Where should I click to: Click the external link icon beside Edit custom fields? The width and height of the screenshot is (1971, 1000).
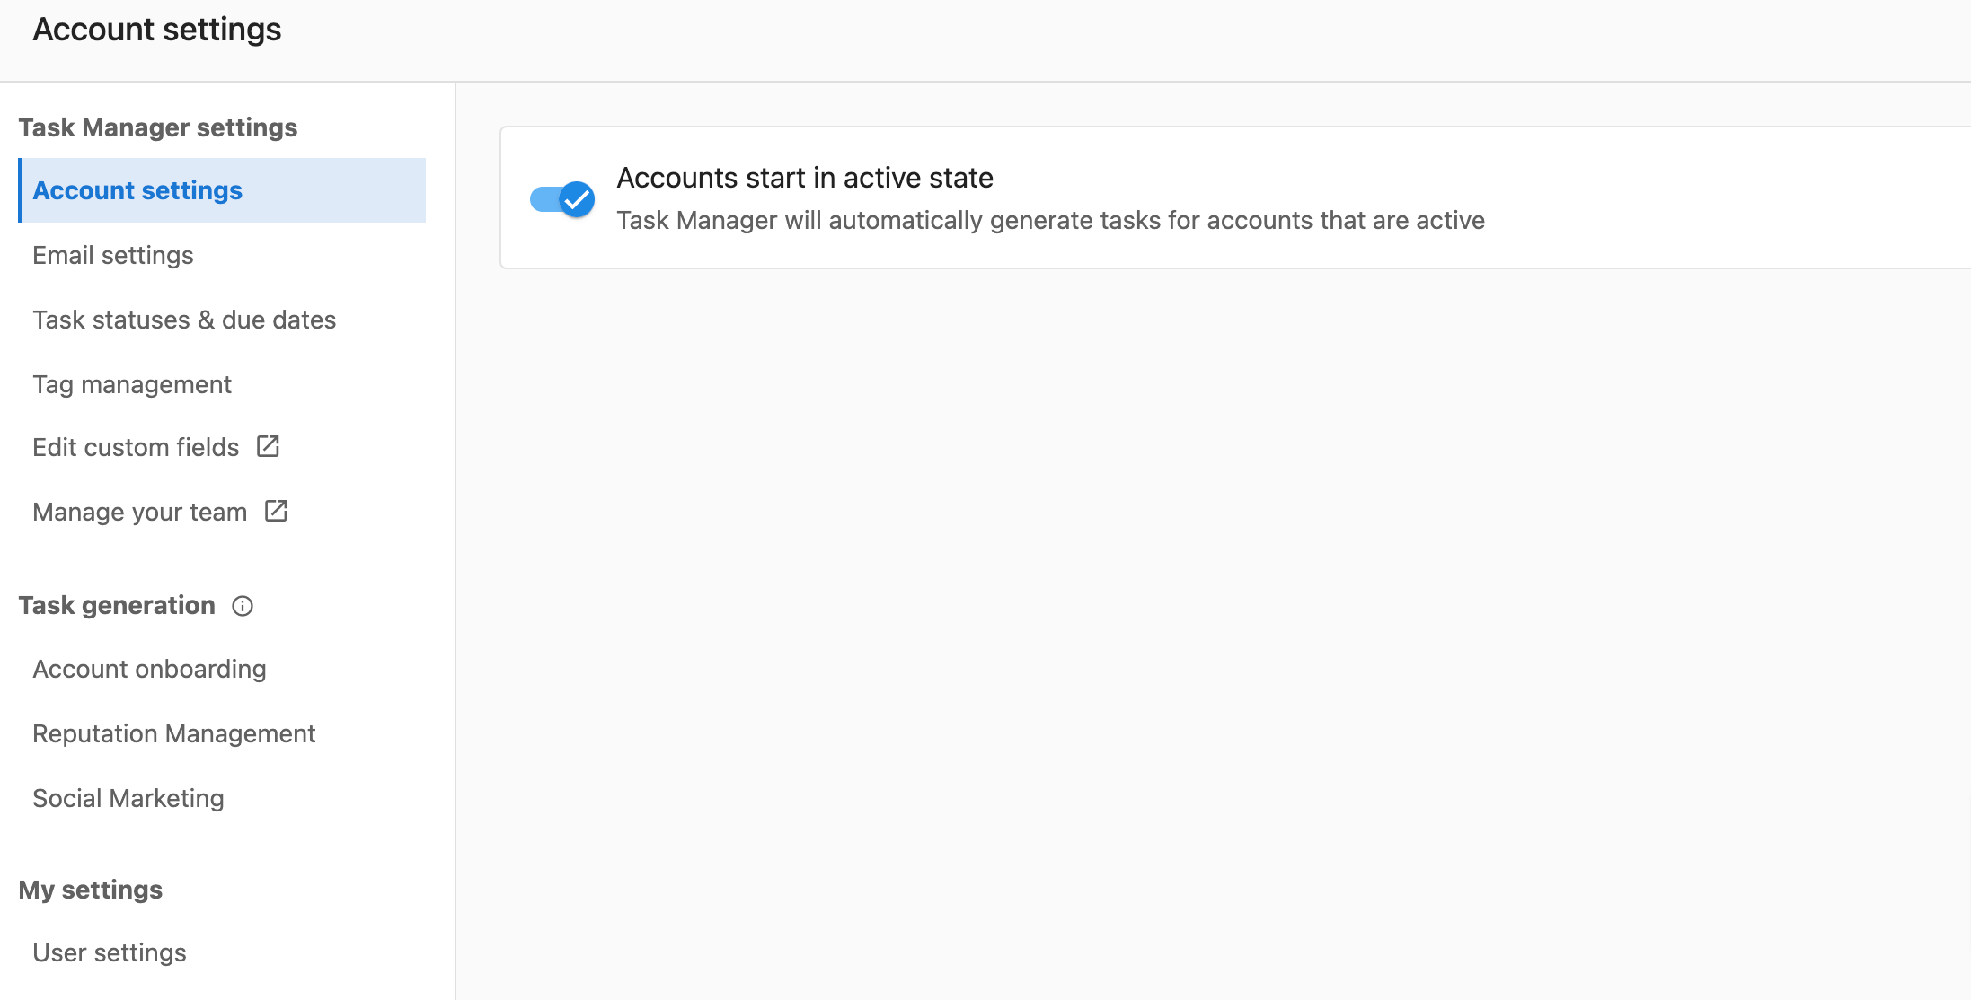[268, 446]
